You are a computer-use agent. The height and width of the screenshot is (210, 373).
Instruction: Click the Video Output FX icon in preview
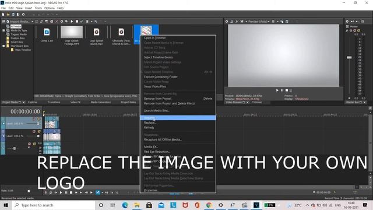[237, 22]
